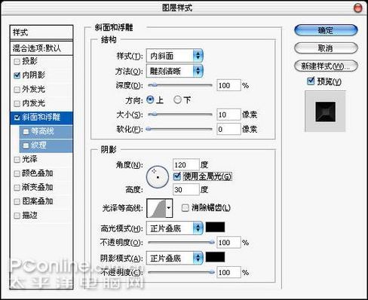368x300 pixels.
Task: Open the 高光模式 blend mode dropdown
Action: point(174,228)
